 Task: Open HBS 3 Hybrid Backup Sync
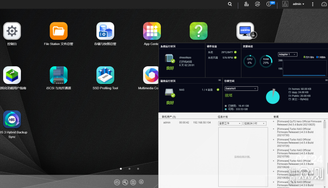pos(12,119)
